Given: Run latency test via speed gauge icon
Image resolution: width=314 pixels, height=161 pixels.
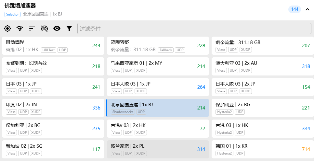Looking at the screenshot, I should (x=20, y=29).
